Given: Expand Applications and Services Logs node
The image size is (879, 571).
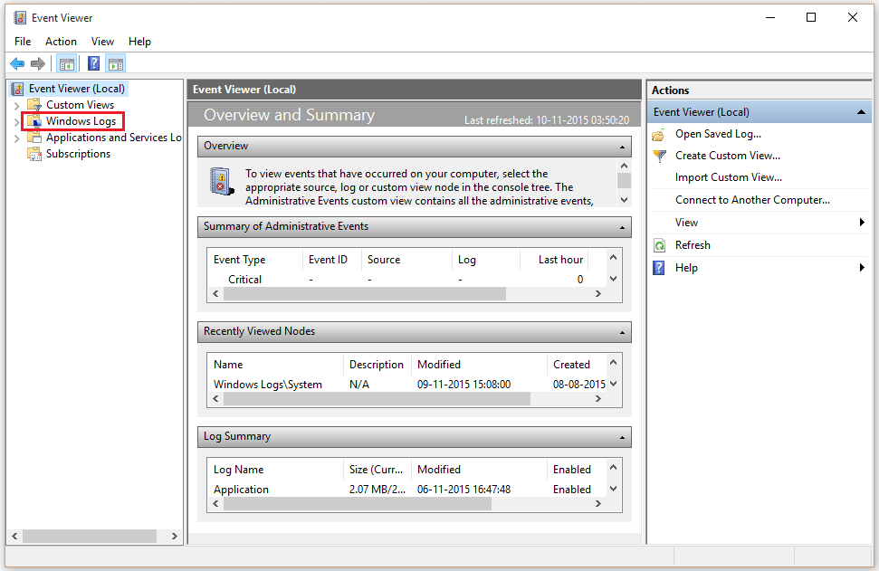Looking at the screenshot, I should coord(17,138).
